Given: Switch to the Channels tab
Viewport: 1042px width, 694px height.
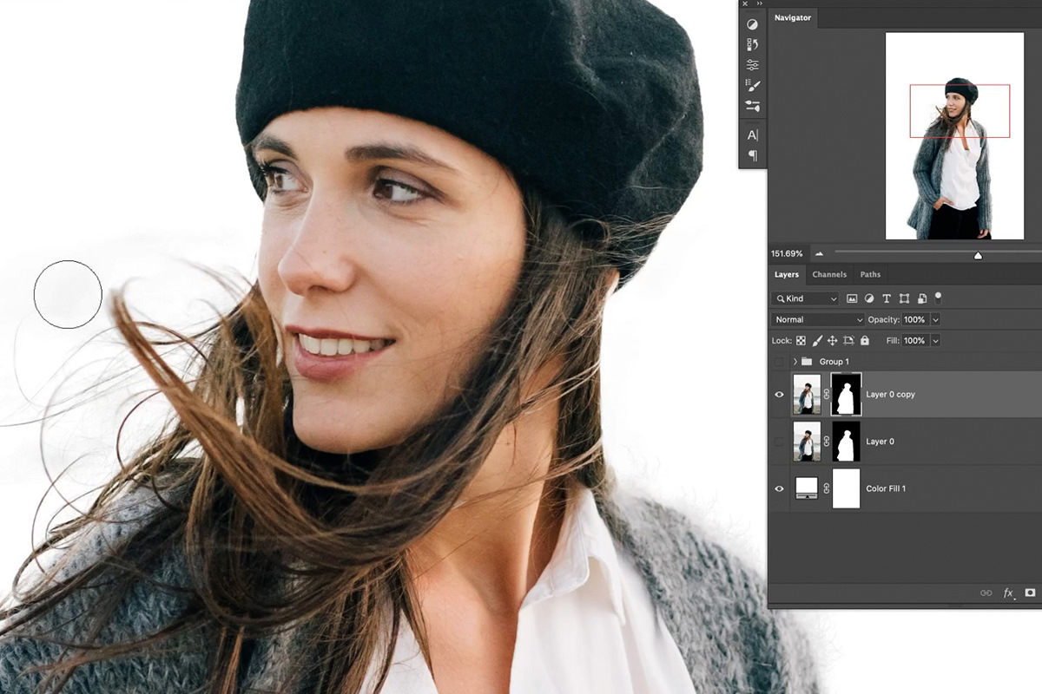Looking at the screenshot, I should tap(830, 274).
